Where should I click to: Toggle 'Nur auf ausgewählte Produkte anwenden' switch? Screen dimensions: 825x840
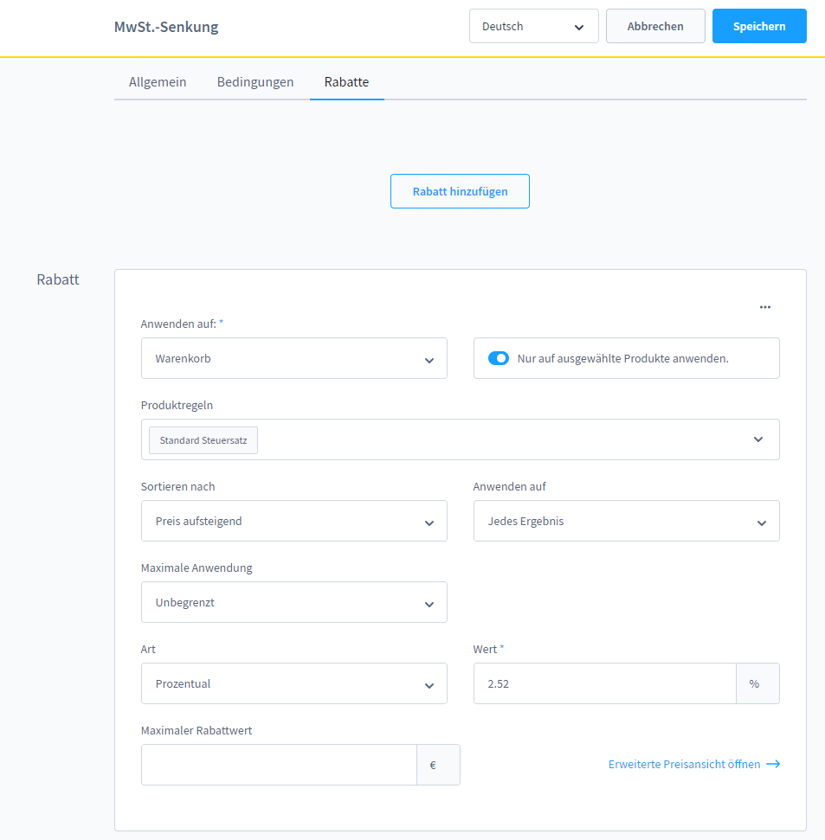(499, 358)
